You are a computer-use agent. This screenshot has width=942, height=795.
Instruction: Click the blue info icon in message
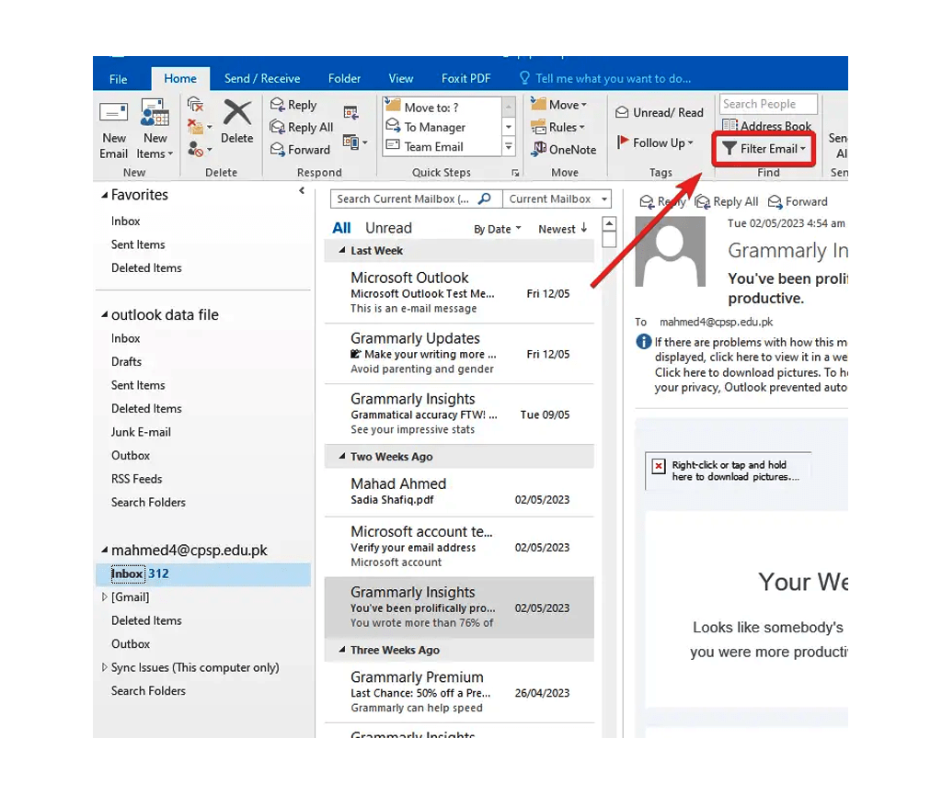point(643,342)
